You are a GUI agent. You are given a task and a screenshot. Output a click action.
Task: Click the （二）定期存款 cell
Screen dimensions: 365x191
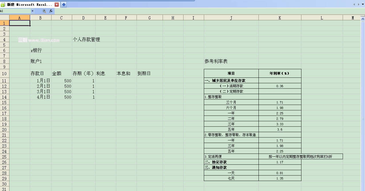click(x=231, y=91)
